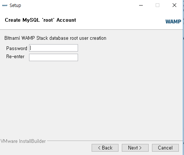Image resolution: width=184 pixels, height=155 pixels.
Task: Focus the Re-enter password field
Action: coord(53,57)
